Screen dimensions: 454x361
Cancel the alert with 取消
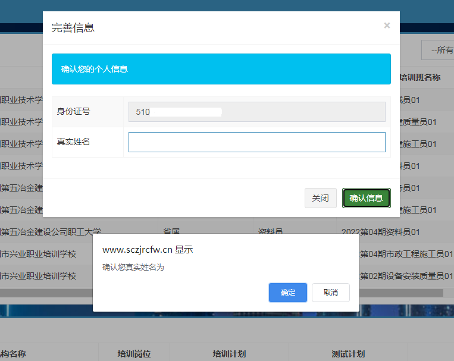[331, 293]
